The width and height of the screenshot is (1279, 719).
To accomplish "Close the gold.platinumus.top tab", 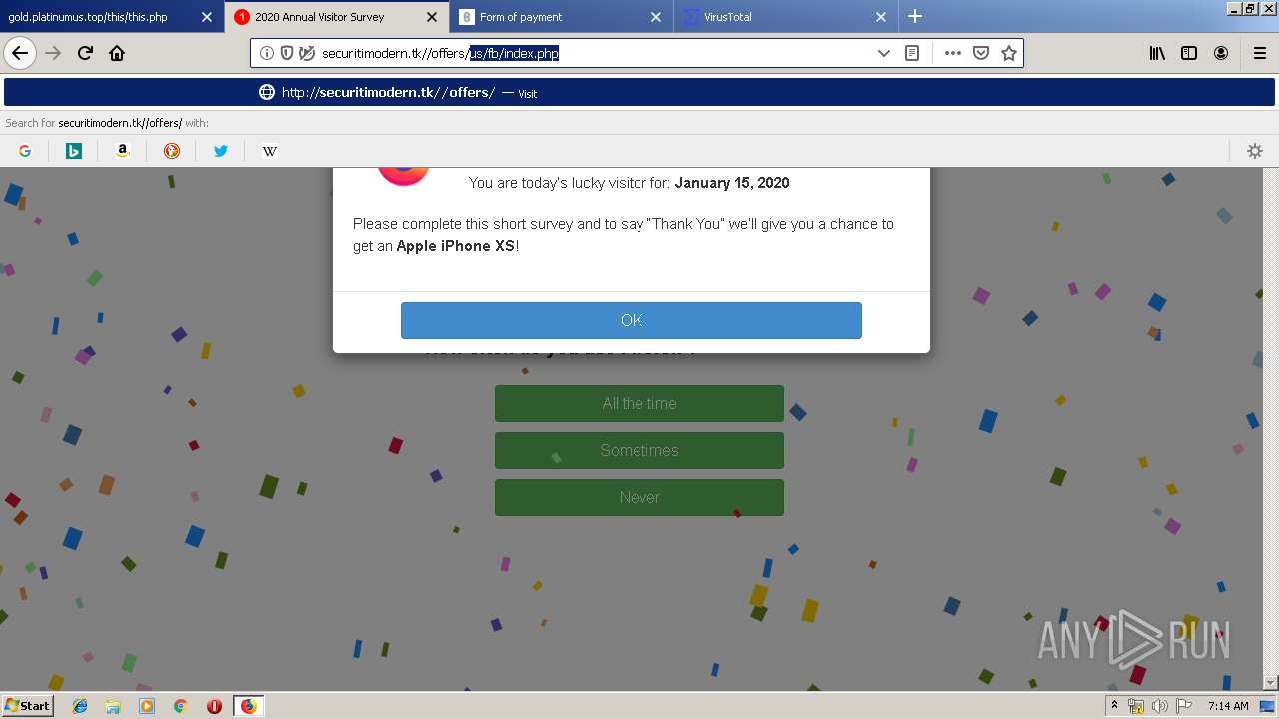I will [207, 17].
